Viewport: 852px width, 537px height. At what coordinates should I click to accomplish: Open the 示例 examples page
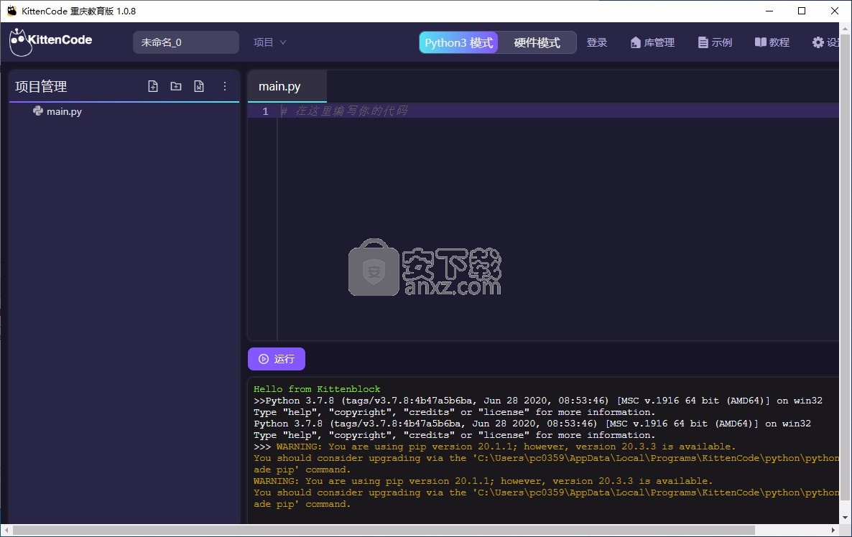715,42
